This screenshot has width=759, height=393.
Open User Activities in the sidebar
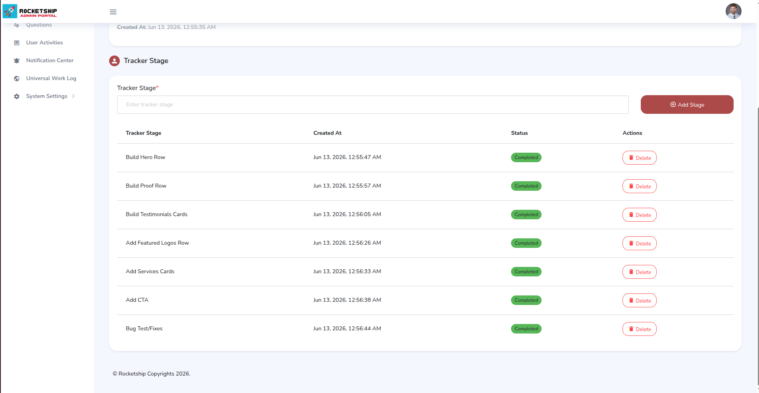(44, 42)
